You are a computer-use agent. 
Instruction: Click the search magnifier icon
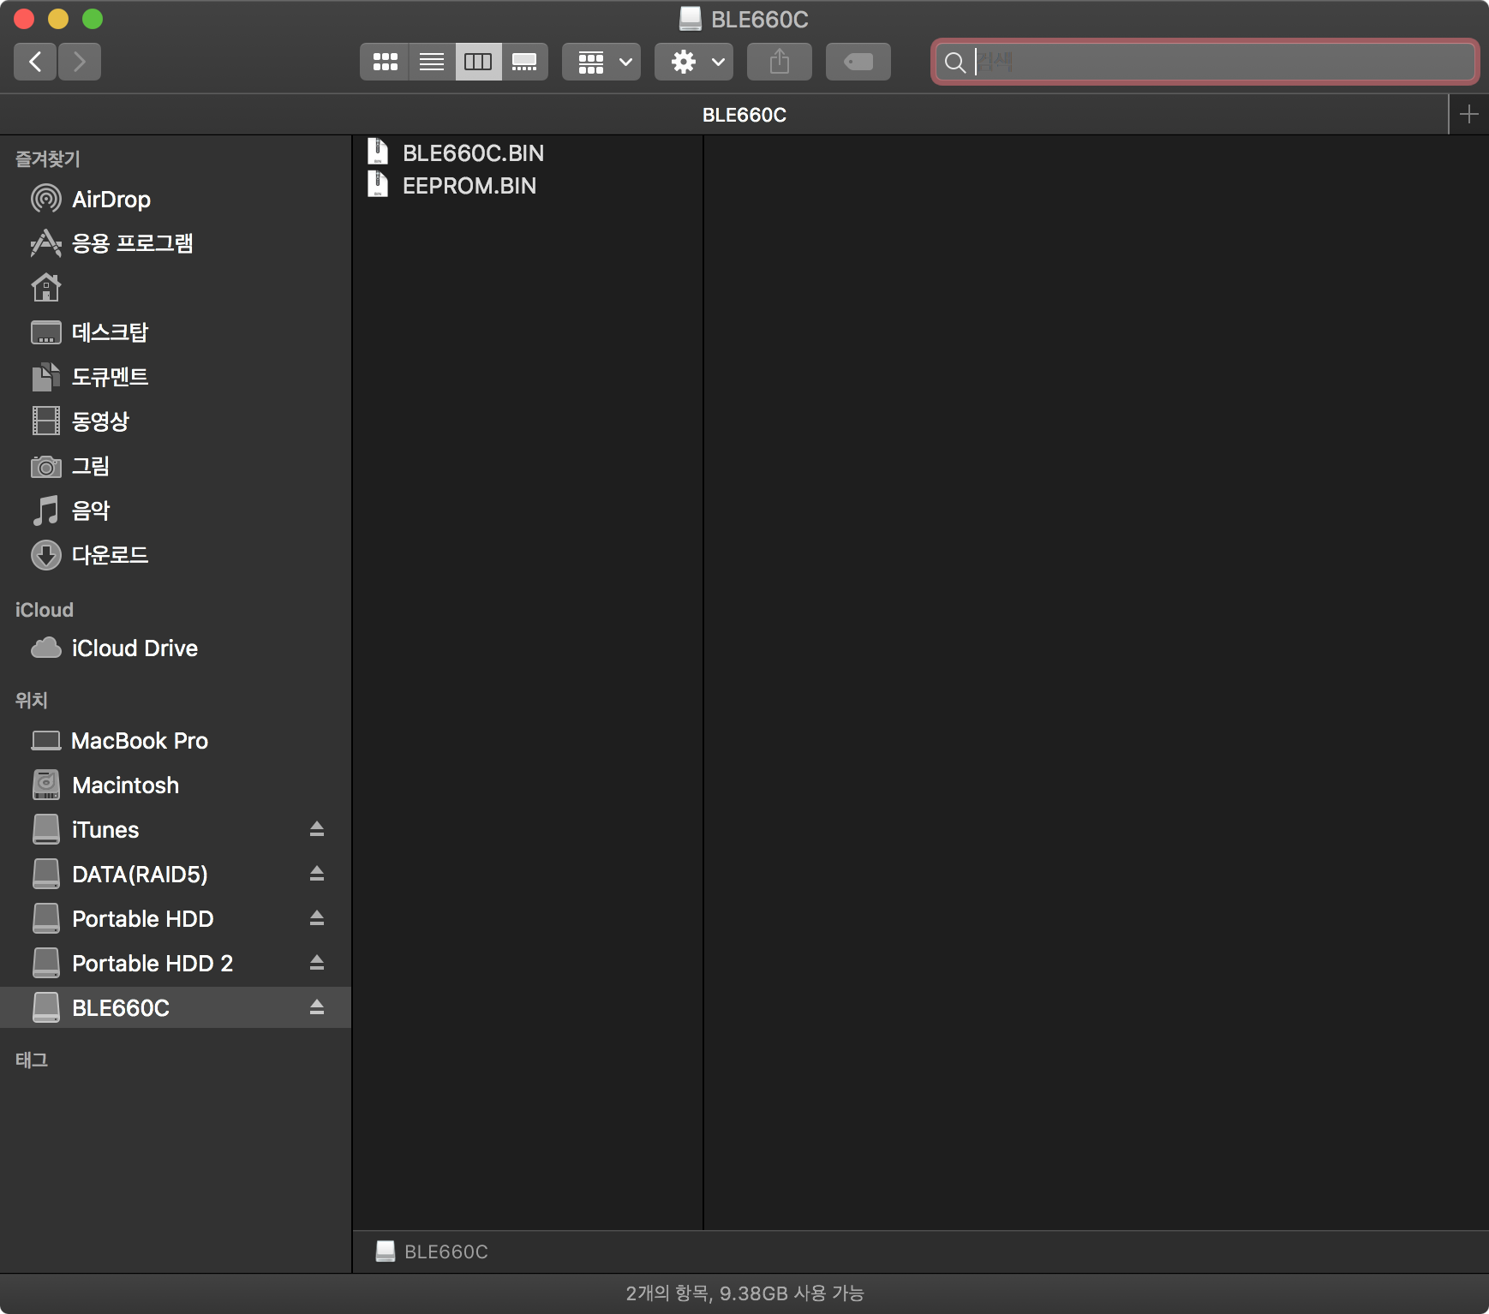coord(954,62)
